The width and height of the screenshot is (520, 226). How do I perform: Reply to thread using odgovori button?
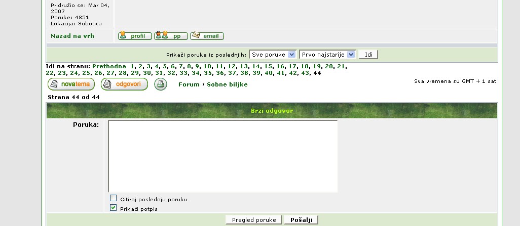124,84
